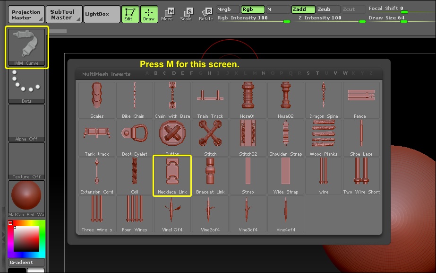436x273 pixels.
Task: Select the Vine1Of4 mesh
Action: click(172, 214)
